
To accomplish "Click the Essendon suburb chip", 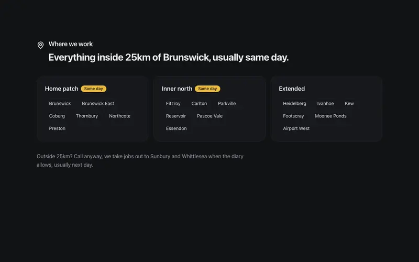I will pyautogui.click(x=177, y=128).
